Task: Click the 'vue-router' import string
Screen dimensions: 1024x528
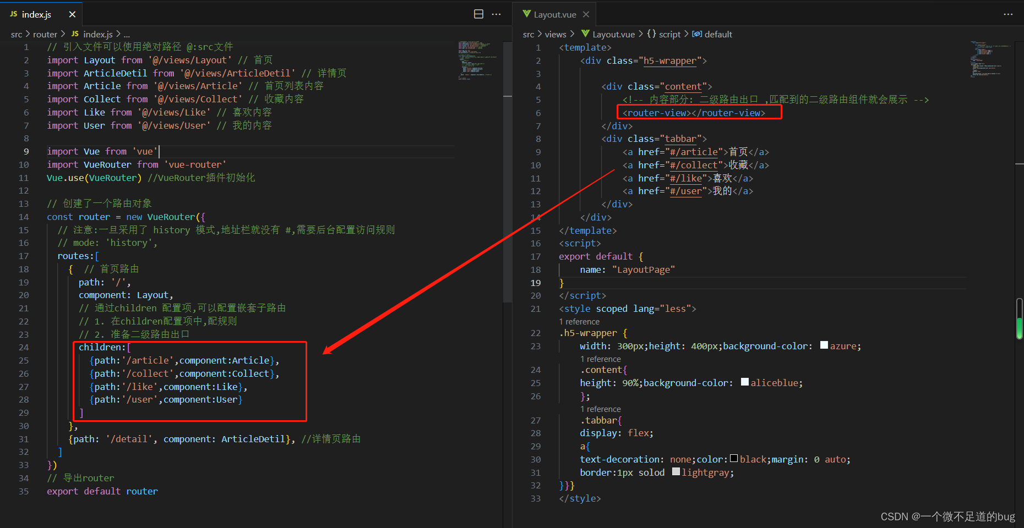Action: [x=195, y=164]
